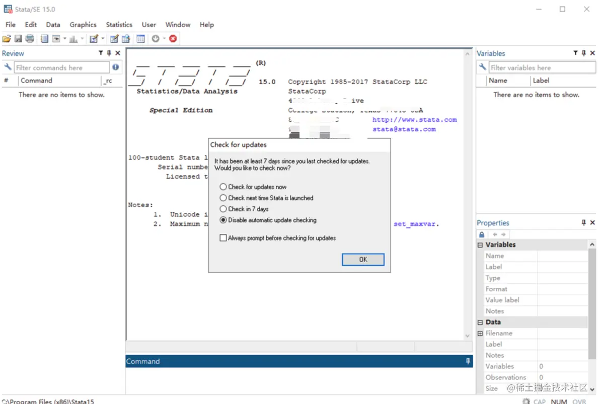Viewport: 599px width, 404px height.
Task: Click the wrench icon in Variables panel
Action: (483, 67)
